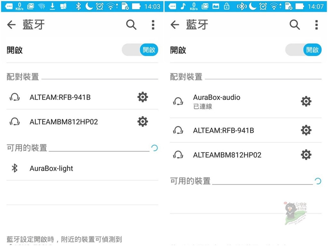Open search in left Bluetooth screen
This screenshot has width=328, height=246.
[131, 25]
